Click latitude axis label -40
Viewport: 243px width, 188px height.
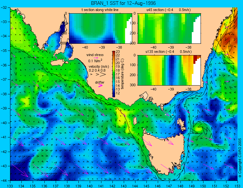coord(4,123)
